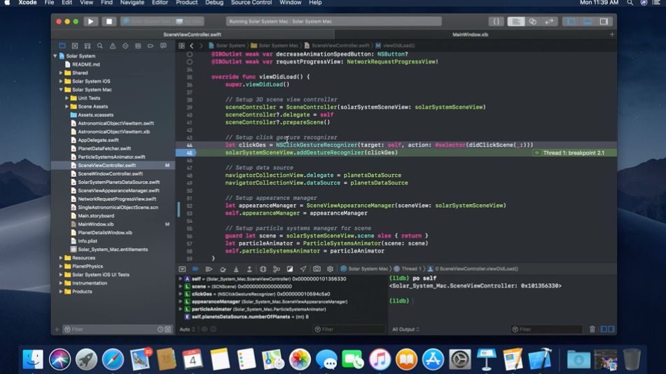666x374 pixels.
Task: Click the Debug View Hierarchy icon
Action: coord(263,269)
